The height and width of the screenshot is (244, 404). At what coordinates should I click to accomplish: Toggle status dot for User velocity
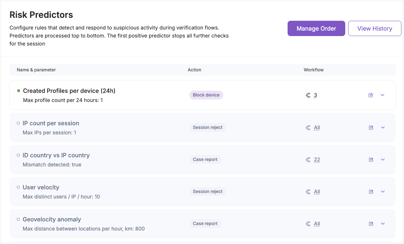click(x=18, y=187)
